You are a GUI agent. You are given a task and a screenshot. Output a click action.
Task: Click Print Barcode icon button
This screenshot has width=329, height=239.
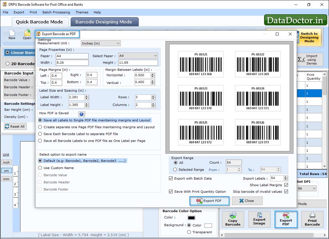pyautogui.click(x=312, y=219)
